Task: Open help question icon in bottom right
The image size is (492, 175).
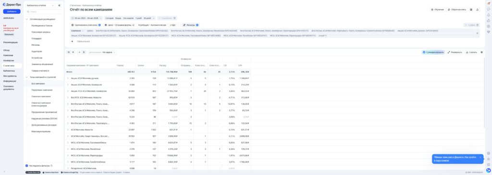Action: 489,153
